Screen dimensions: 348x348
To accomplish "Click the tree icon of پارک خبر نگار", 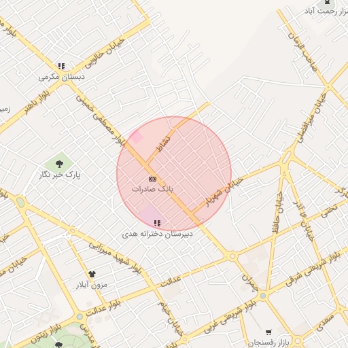I will 59,164.
